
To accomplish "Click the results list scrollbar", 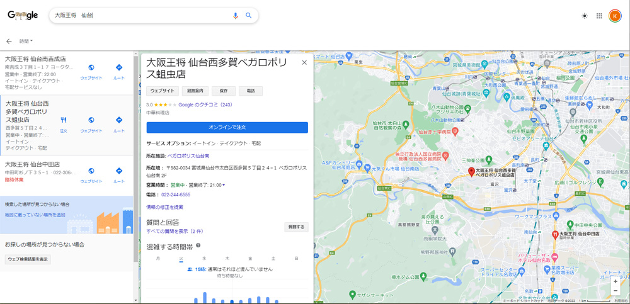I will click(136, 160).
